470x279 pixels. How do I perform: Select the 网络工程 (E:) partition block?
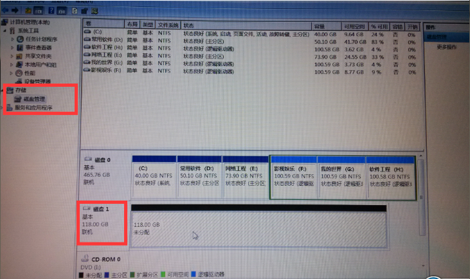245,177
